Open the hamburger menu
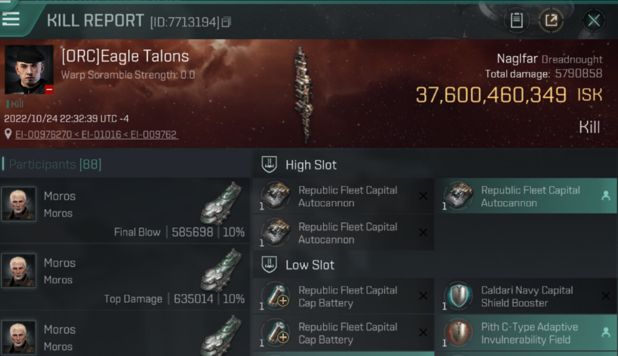618x356 pixels. click(x=11, y=19)
